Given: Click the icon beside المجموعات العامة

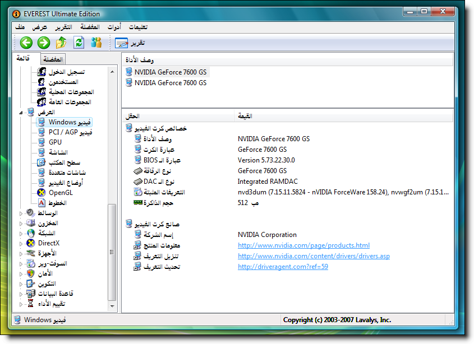Looking at the screenshot, I should [42, 102].
